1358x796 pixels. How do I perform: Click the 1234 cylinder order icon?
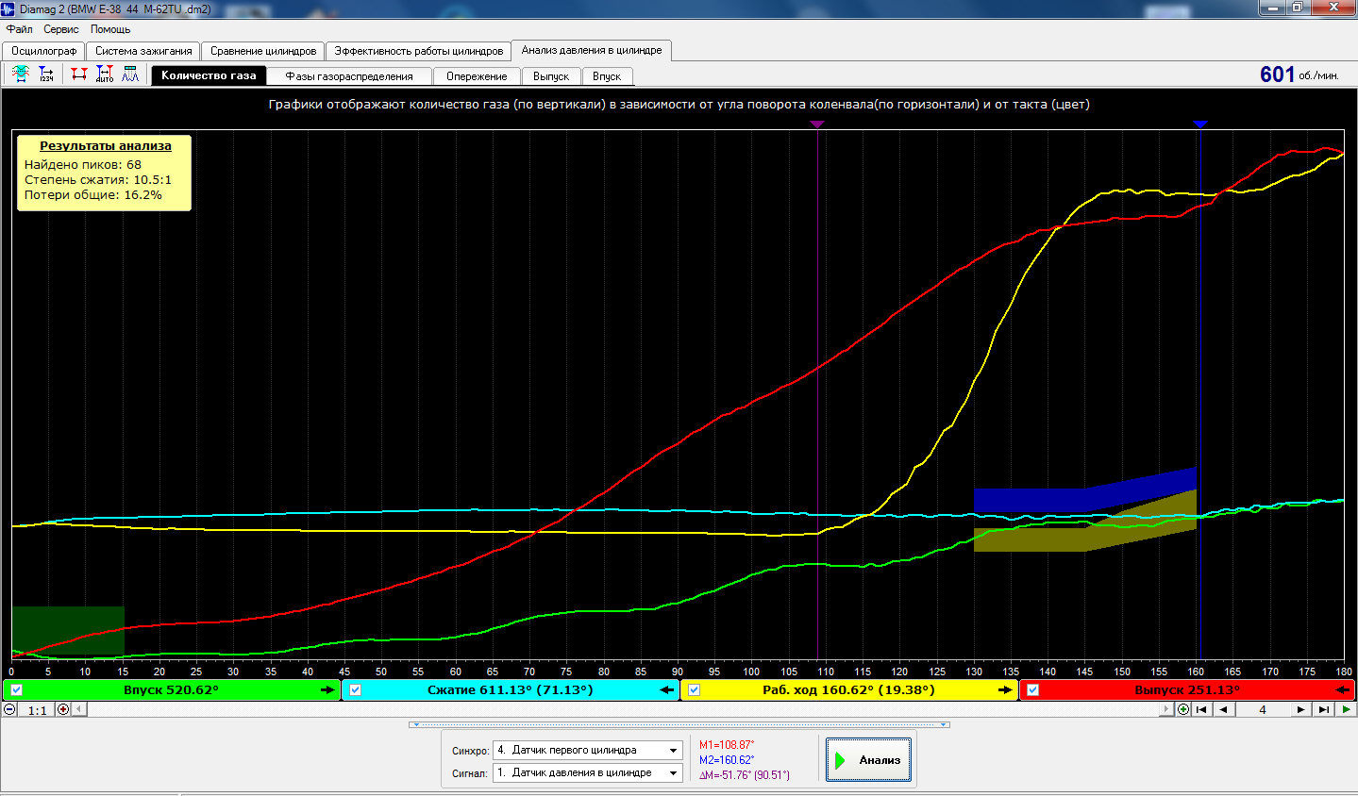click(46, 74)
